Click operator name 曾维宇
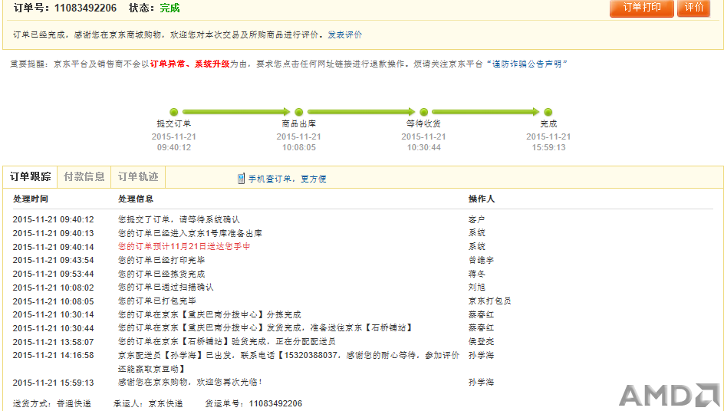The image size is (724, 411). [481, 260]
